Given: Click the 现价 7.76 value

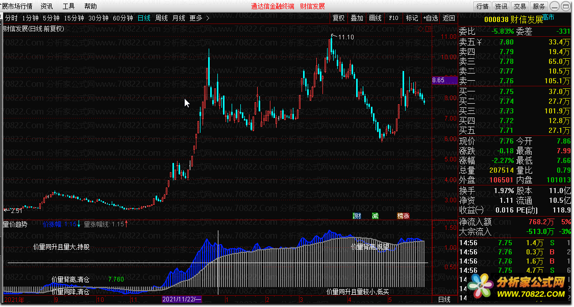Looking at the screenshot, I should (x=507, y=141).
